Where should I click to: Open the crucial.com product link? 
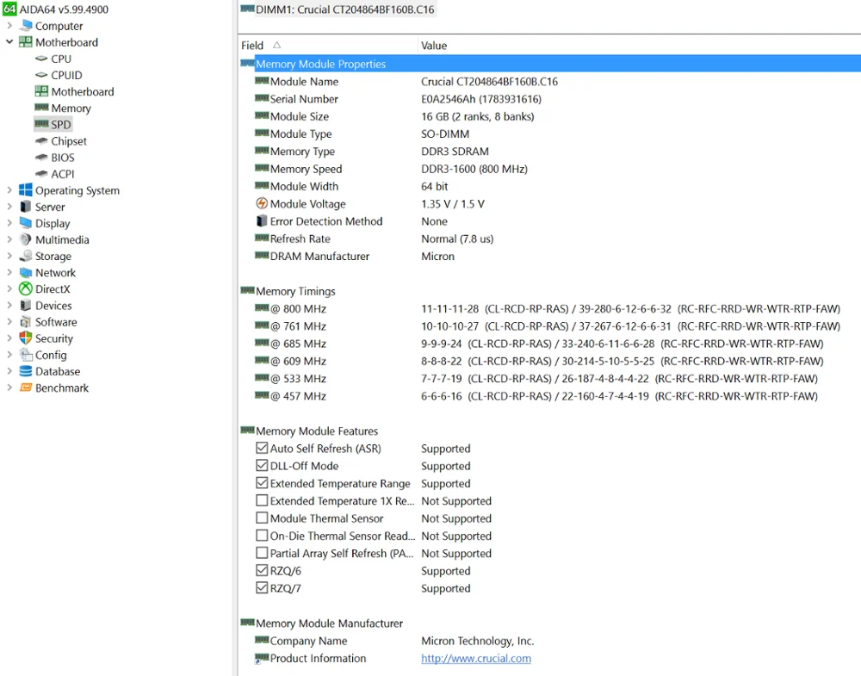pyautogui.click(x=475, y=658)
